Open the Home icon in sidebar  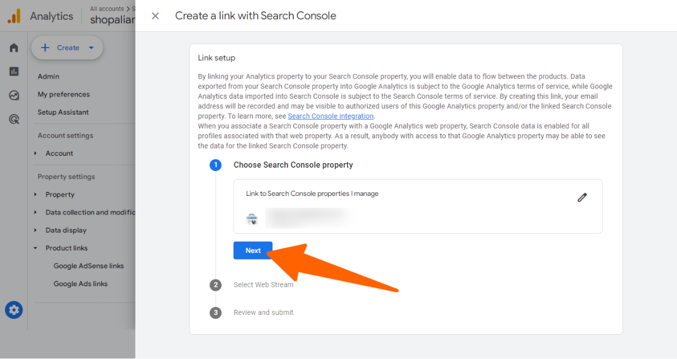coord(14,48)
